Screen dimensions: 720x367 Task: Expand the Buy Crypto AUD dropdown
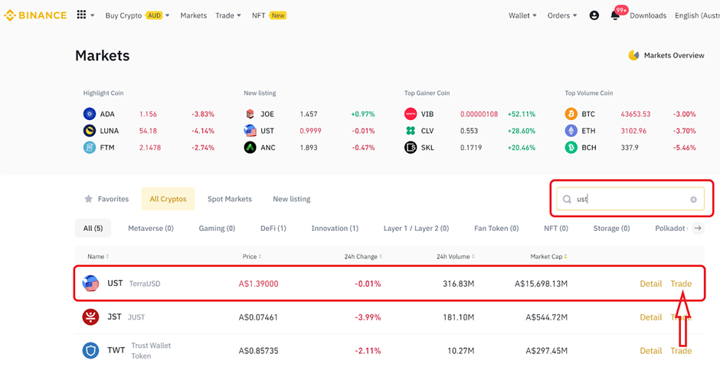pos(167,15)
